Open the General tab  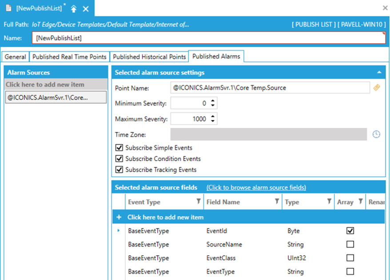pyautogui.click(x=16, y=57)
